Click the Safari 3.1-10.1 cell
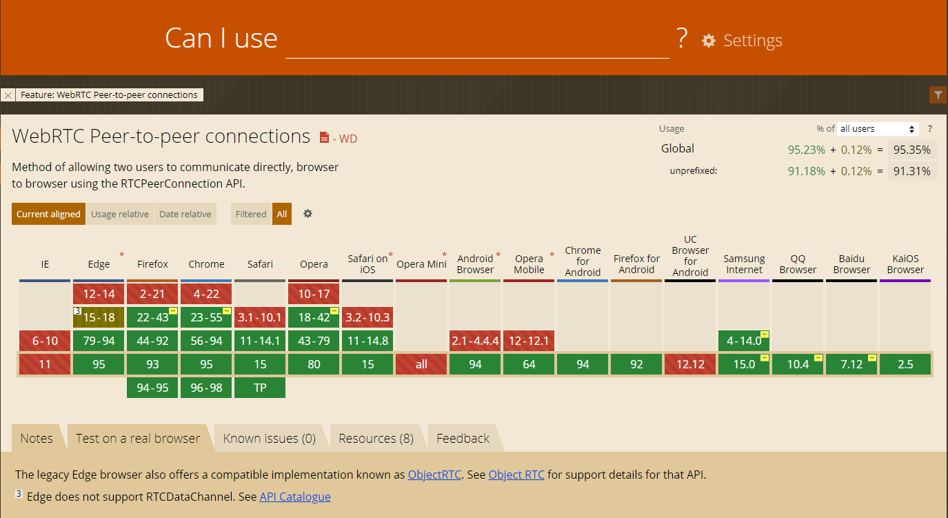This screenshot has width=948, height=518. [260, 317]
